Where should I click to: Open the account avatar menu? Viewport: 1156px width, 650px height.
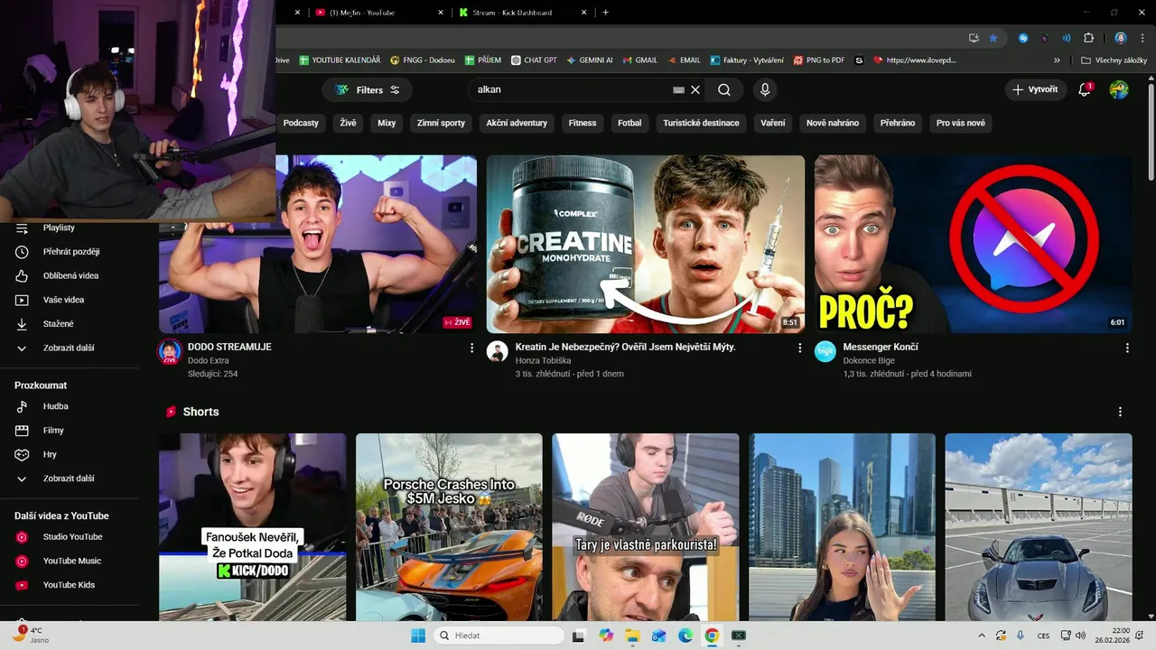tap(1119, 89)
